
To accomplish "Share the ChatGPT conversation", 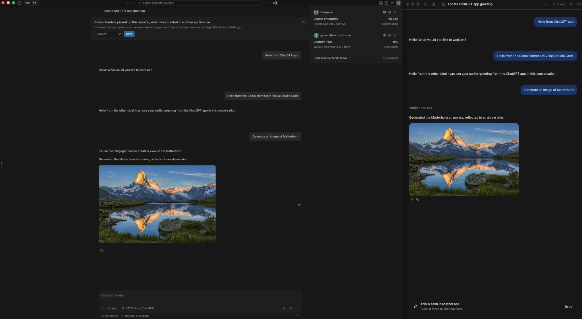I will click(x=558, y=4).
